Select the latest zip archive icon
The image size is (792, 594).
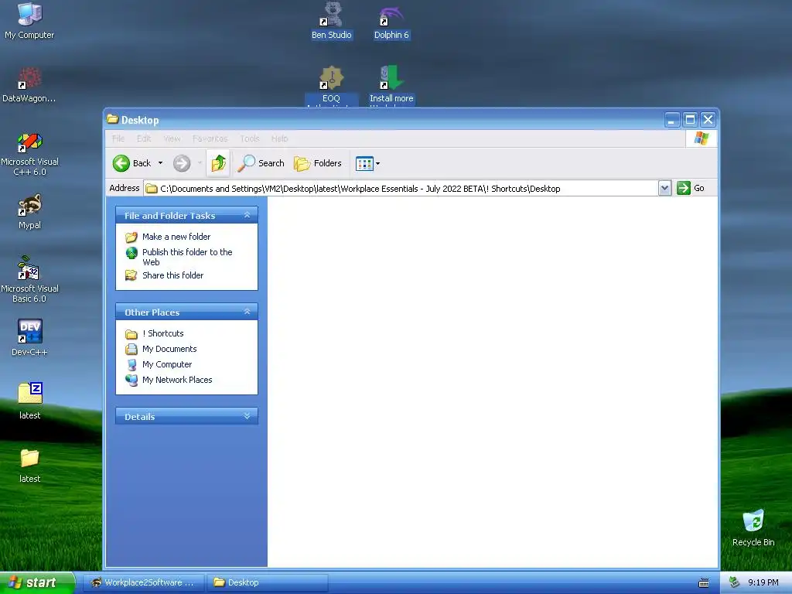click(x=29, y=401)
